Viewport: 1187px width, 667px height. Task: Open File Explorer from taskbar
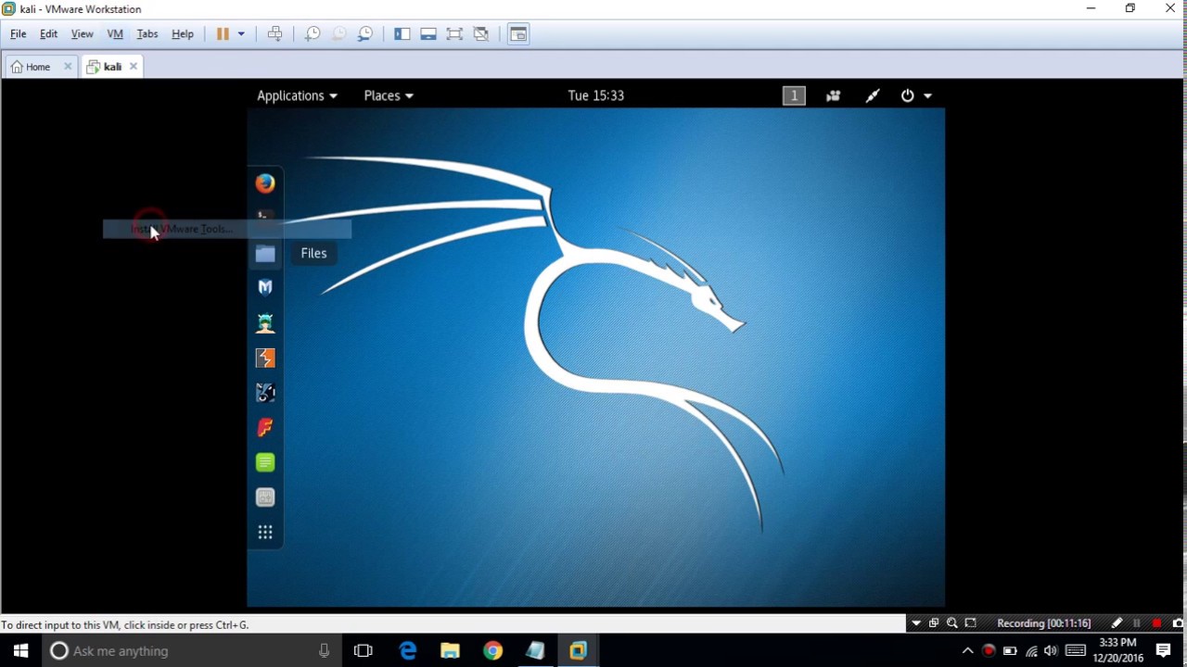pos(450,651)
